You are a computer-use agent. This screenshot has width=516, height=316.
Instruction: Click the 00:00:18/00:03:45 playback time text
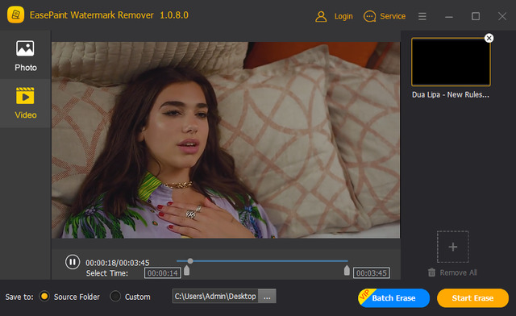point(118,263)
